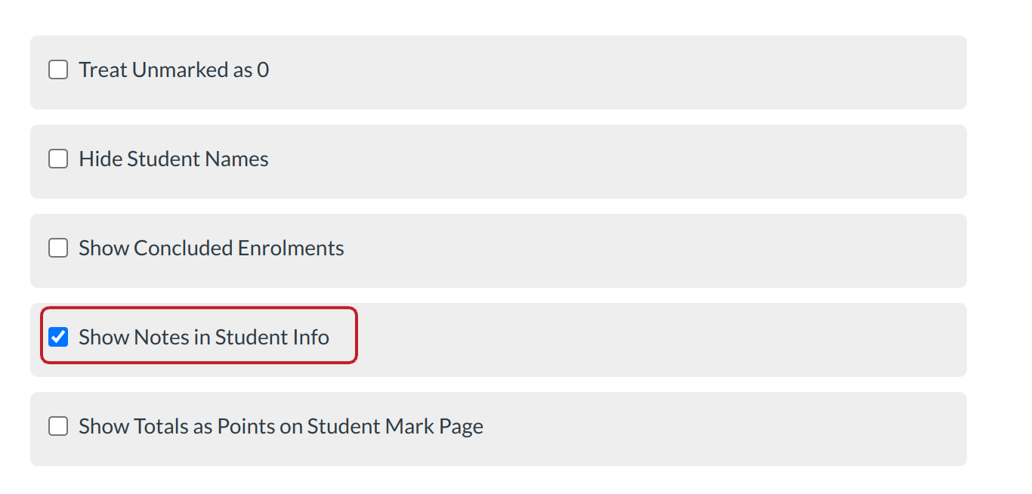Click blank grey area of Show Notes row

coord(642,339)
